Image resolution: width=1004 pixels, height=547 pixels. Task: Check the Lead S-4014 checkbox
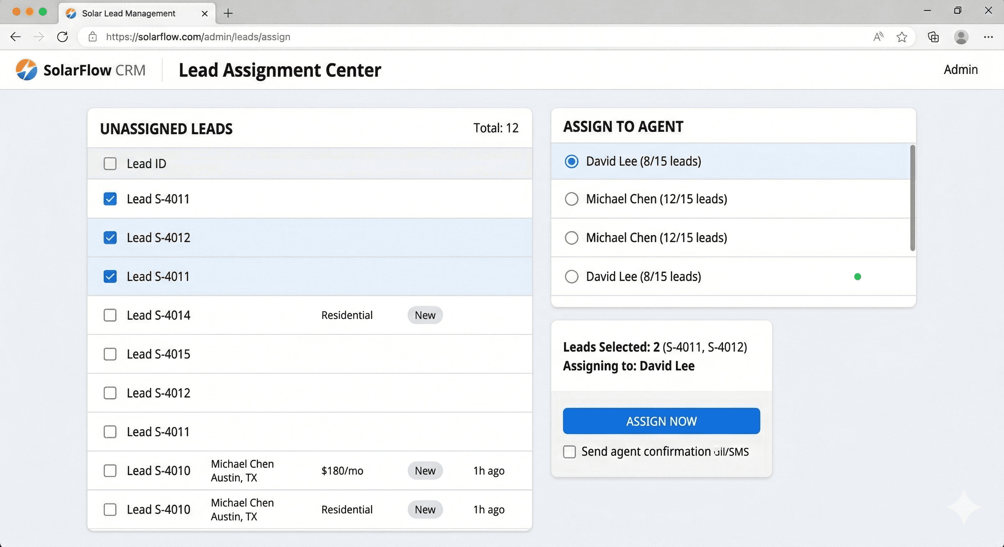110,315
